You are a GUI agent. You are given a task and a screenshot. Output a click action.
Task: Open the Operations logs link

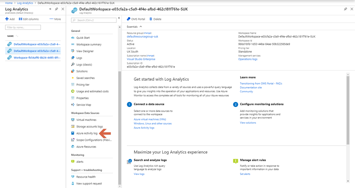tap(248, 59)
